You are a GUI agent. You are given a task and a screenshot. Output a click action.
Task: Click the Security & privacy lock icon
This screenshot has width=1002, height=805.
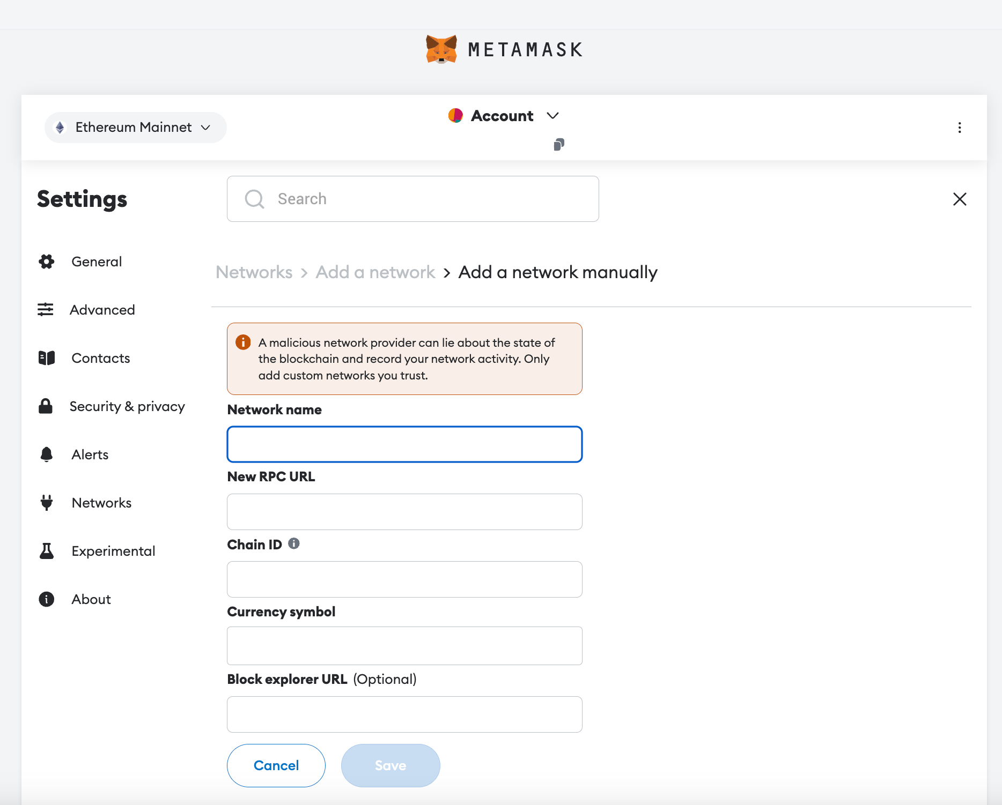tap(46, 406)
